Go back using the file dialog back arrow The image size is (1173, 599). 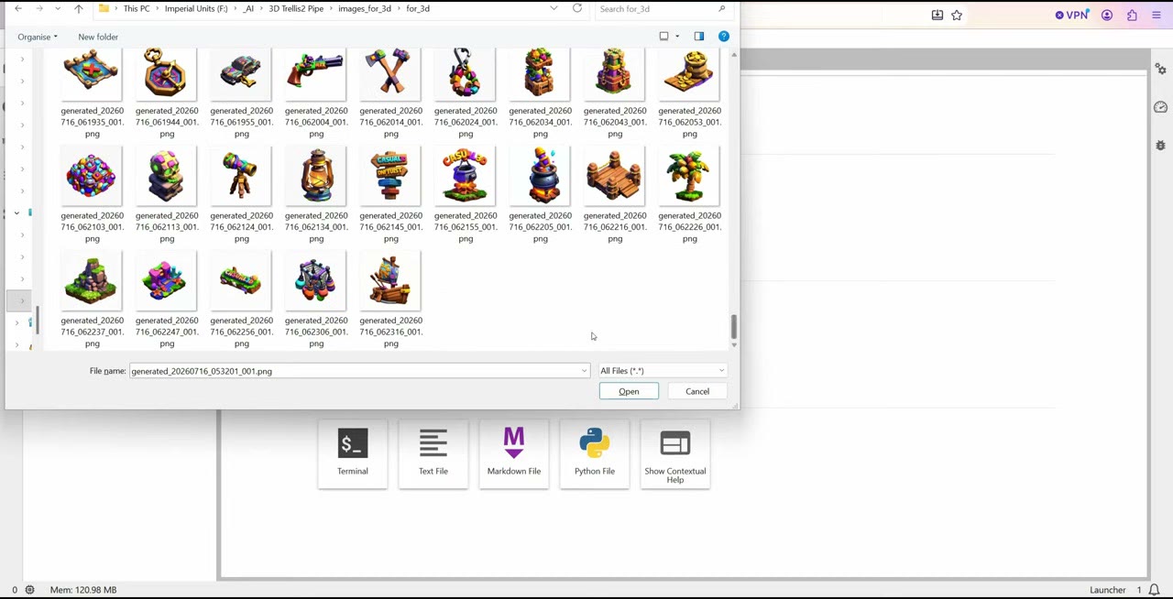click(17, 8)
